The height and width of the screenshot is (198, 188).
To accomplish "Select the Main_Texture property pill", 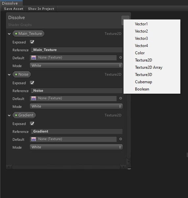I will point(28,34).
